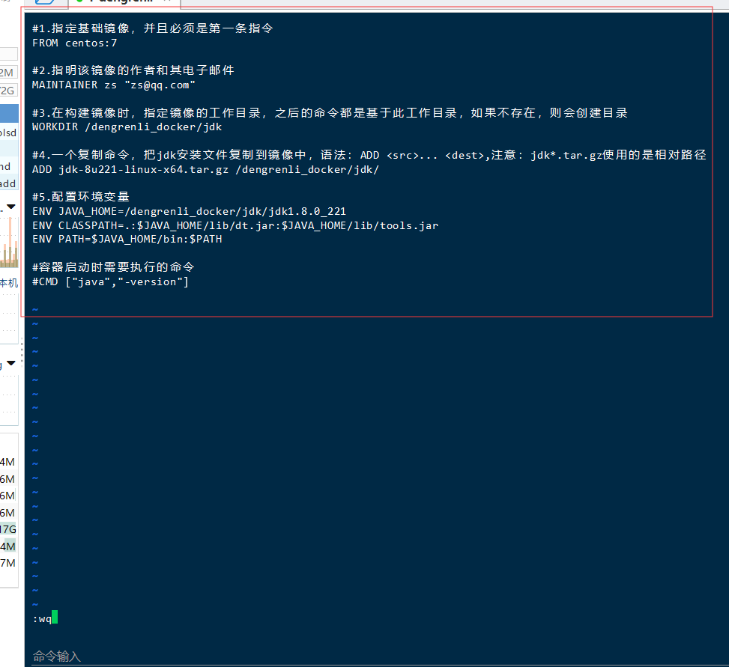Open the dropdown arrow below the 本机 graph
729x667 pixels.
coord(11,363)
